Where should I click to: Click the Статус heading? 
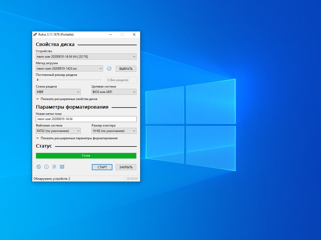click(x=44, y=146)
